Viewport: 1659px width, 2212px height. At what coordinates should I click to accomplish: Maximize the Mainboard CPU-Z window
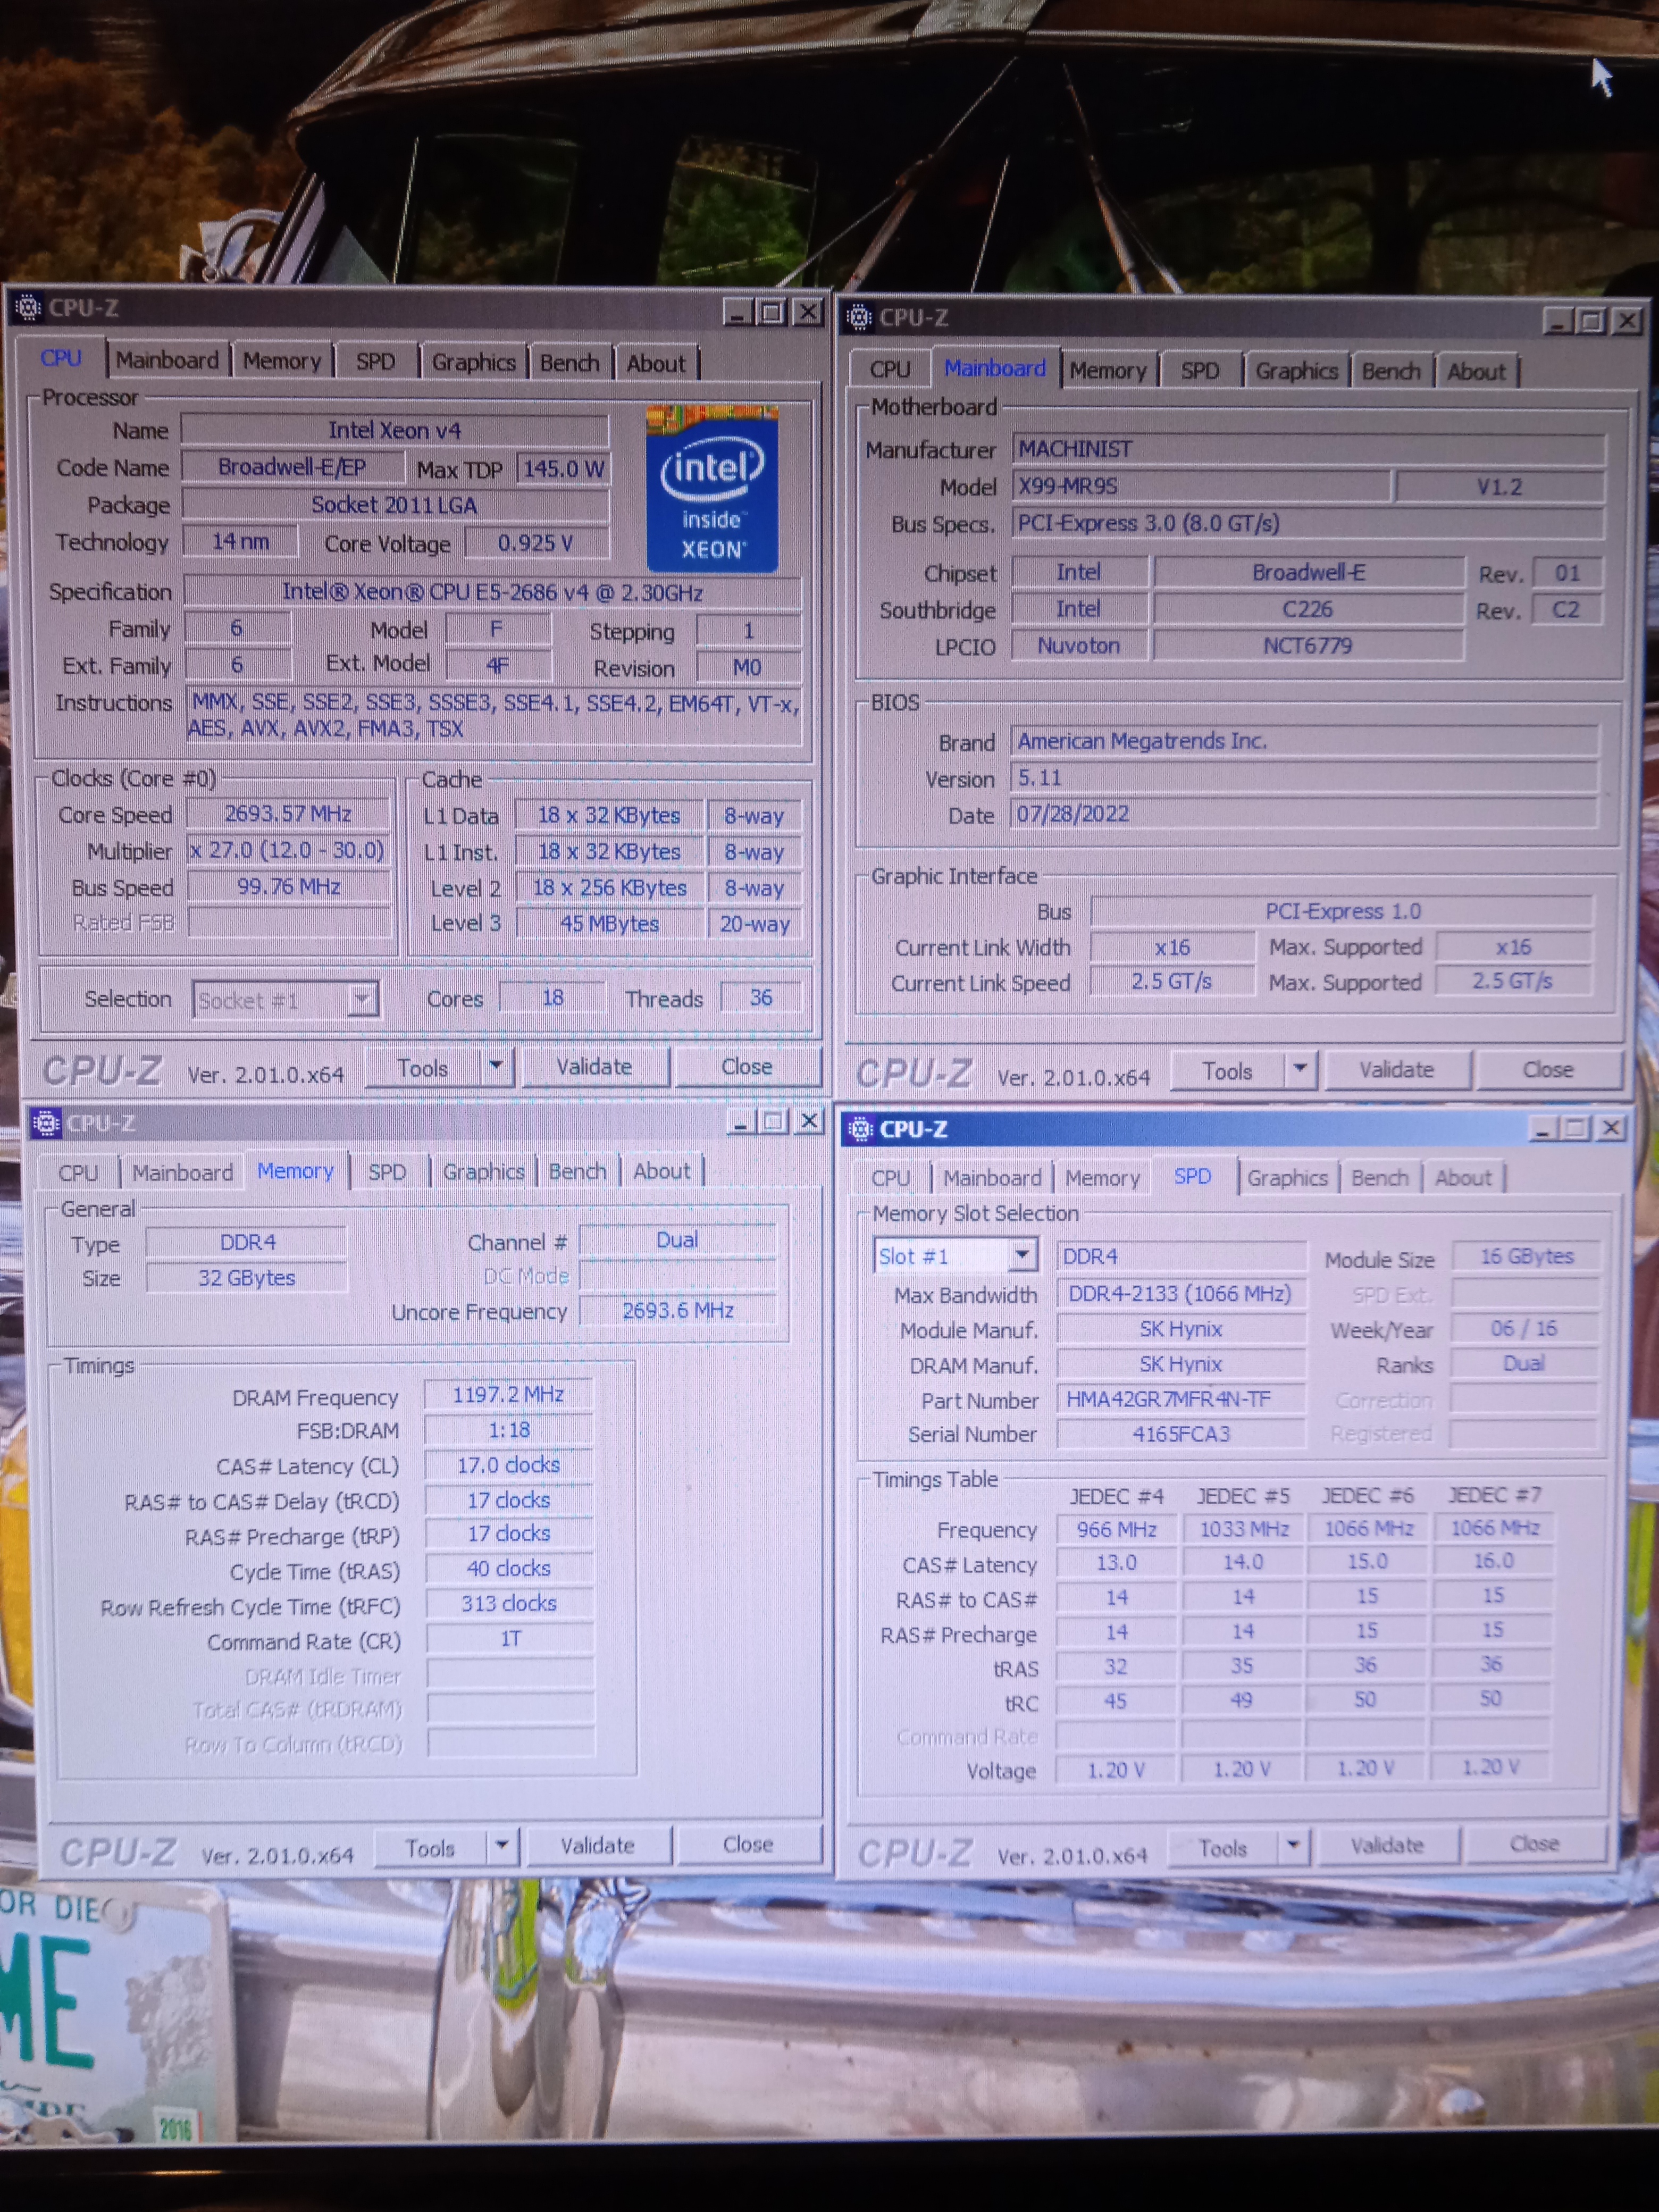pyautogui.click(x=1590, y=321)
